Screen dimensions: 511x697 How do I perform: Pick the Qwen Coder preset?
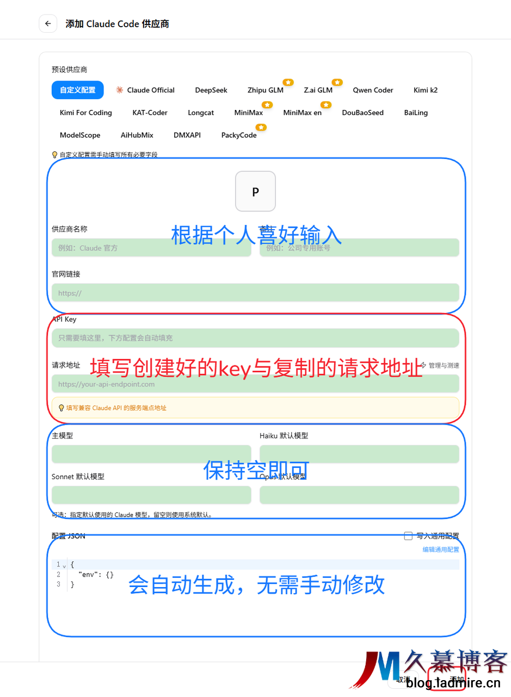tap(373, 90)
